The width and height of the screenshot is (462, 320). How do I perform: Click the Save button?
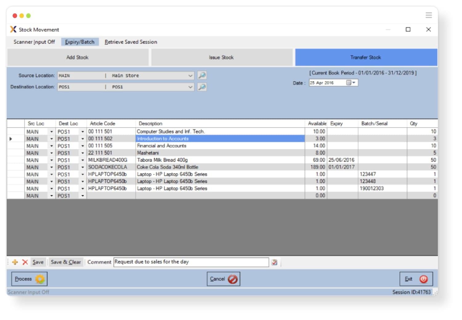(x=38, y=262)
